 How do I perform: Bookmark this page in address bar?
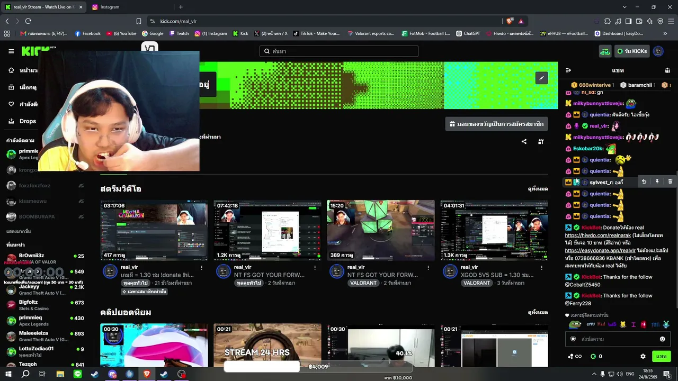click(139, 21)
